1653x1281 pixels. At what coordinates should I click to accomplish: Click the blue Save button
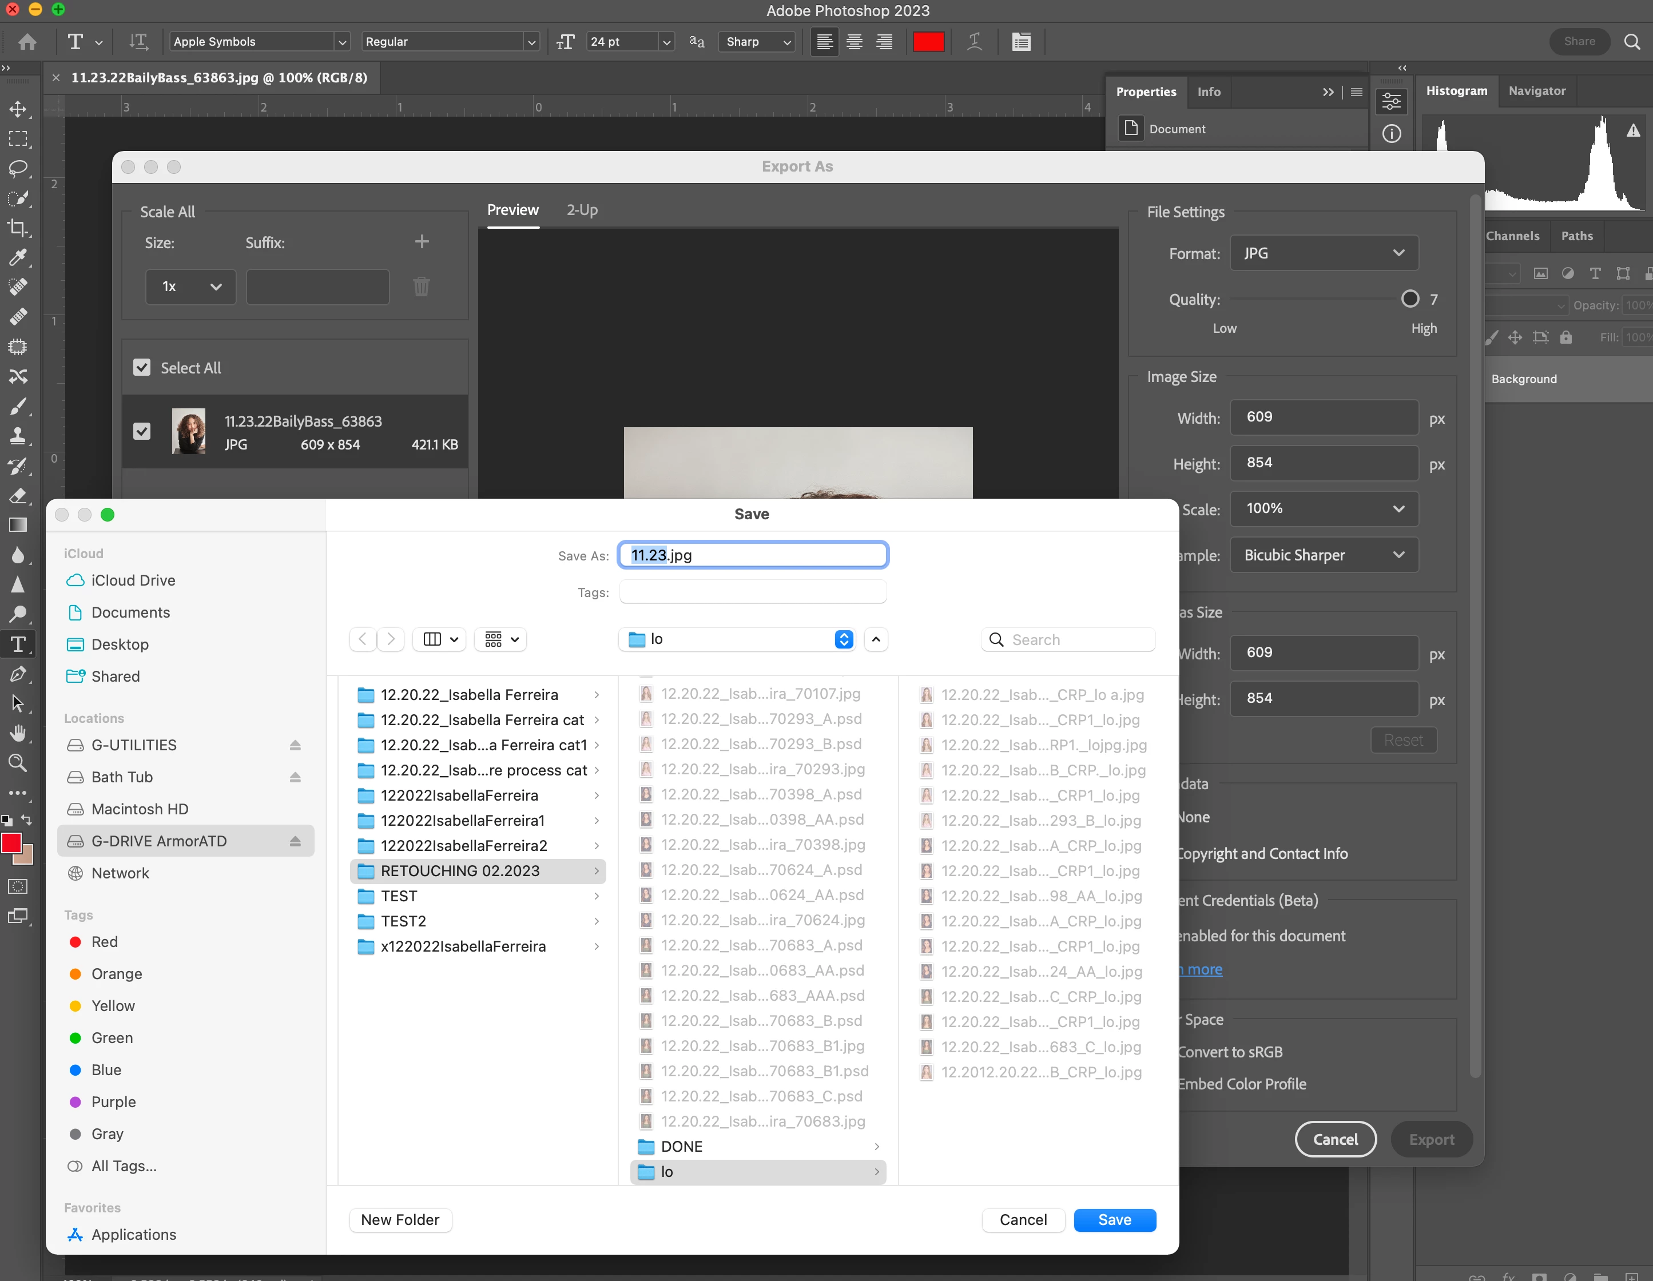[1114, 1220]
